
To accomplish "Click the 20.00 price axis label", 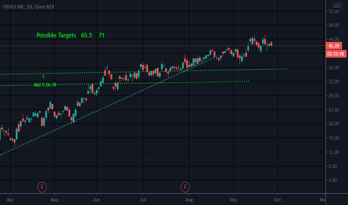I will (334, 124).
